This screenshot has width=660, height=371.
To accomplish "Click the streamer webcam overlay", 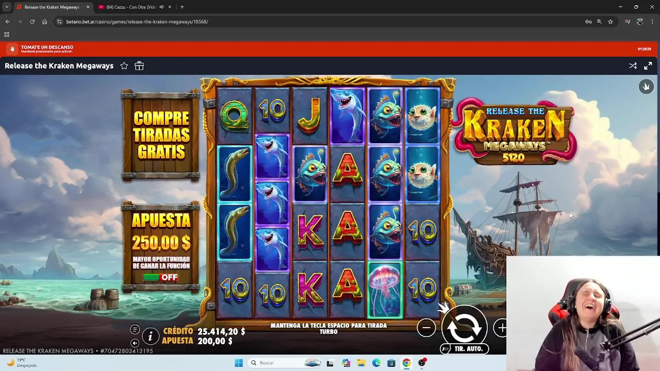I will (x=583, y=313).
